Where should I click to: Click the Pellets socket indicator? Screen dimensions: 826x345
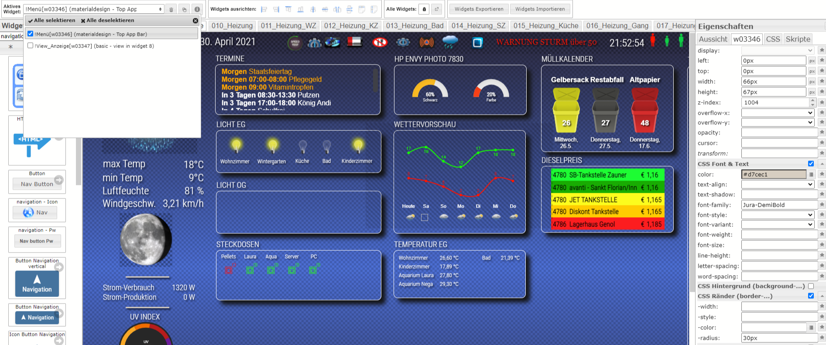(x=228, y=270)
